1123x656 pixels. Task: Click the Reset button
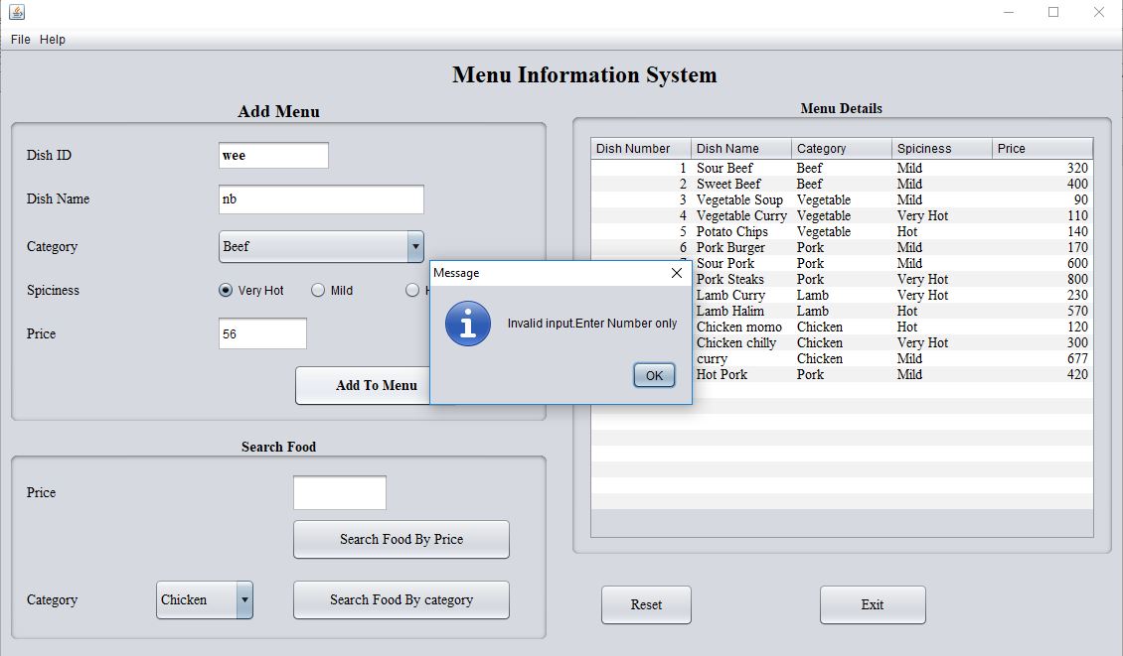point(645,604)
